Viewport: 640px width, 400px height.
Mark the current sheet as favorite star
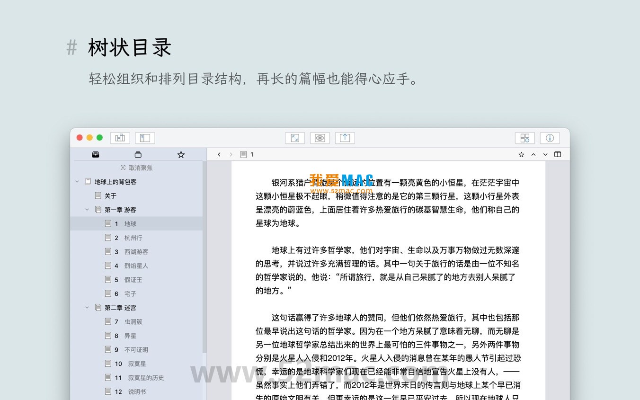coord(521,154)
